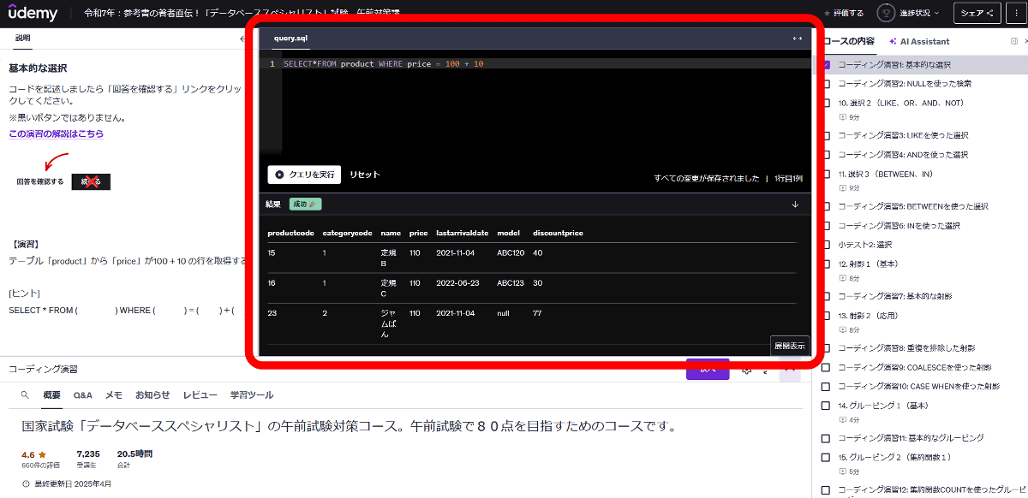Screen dimensions: 1028x498
Task: Toggle checkbox for コーディング演習3: LIKEを使った選択
Action: [x=827, y=135]
